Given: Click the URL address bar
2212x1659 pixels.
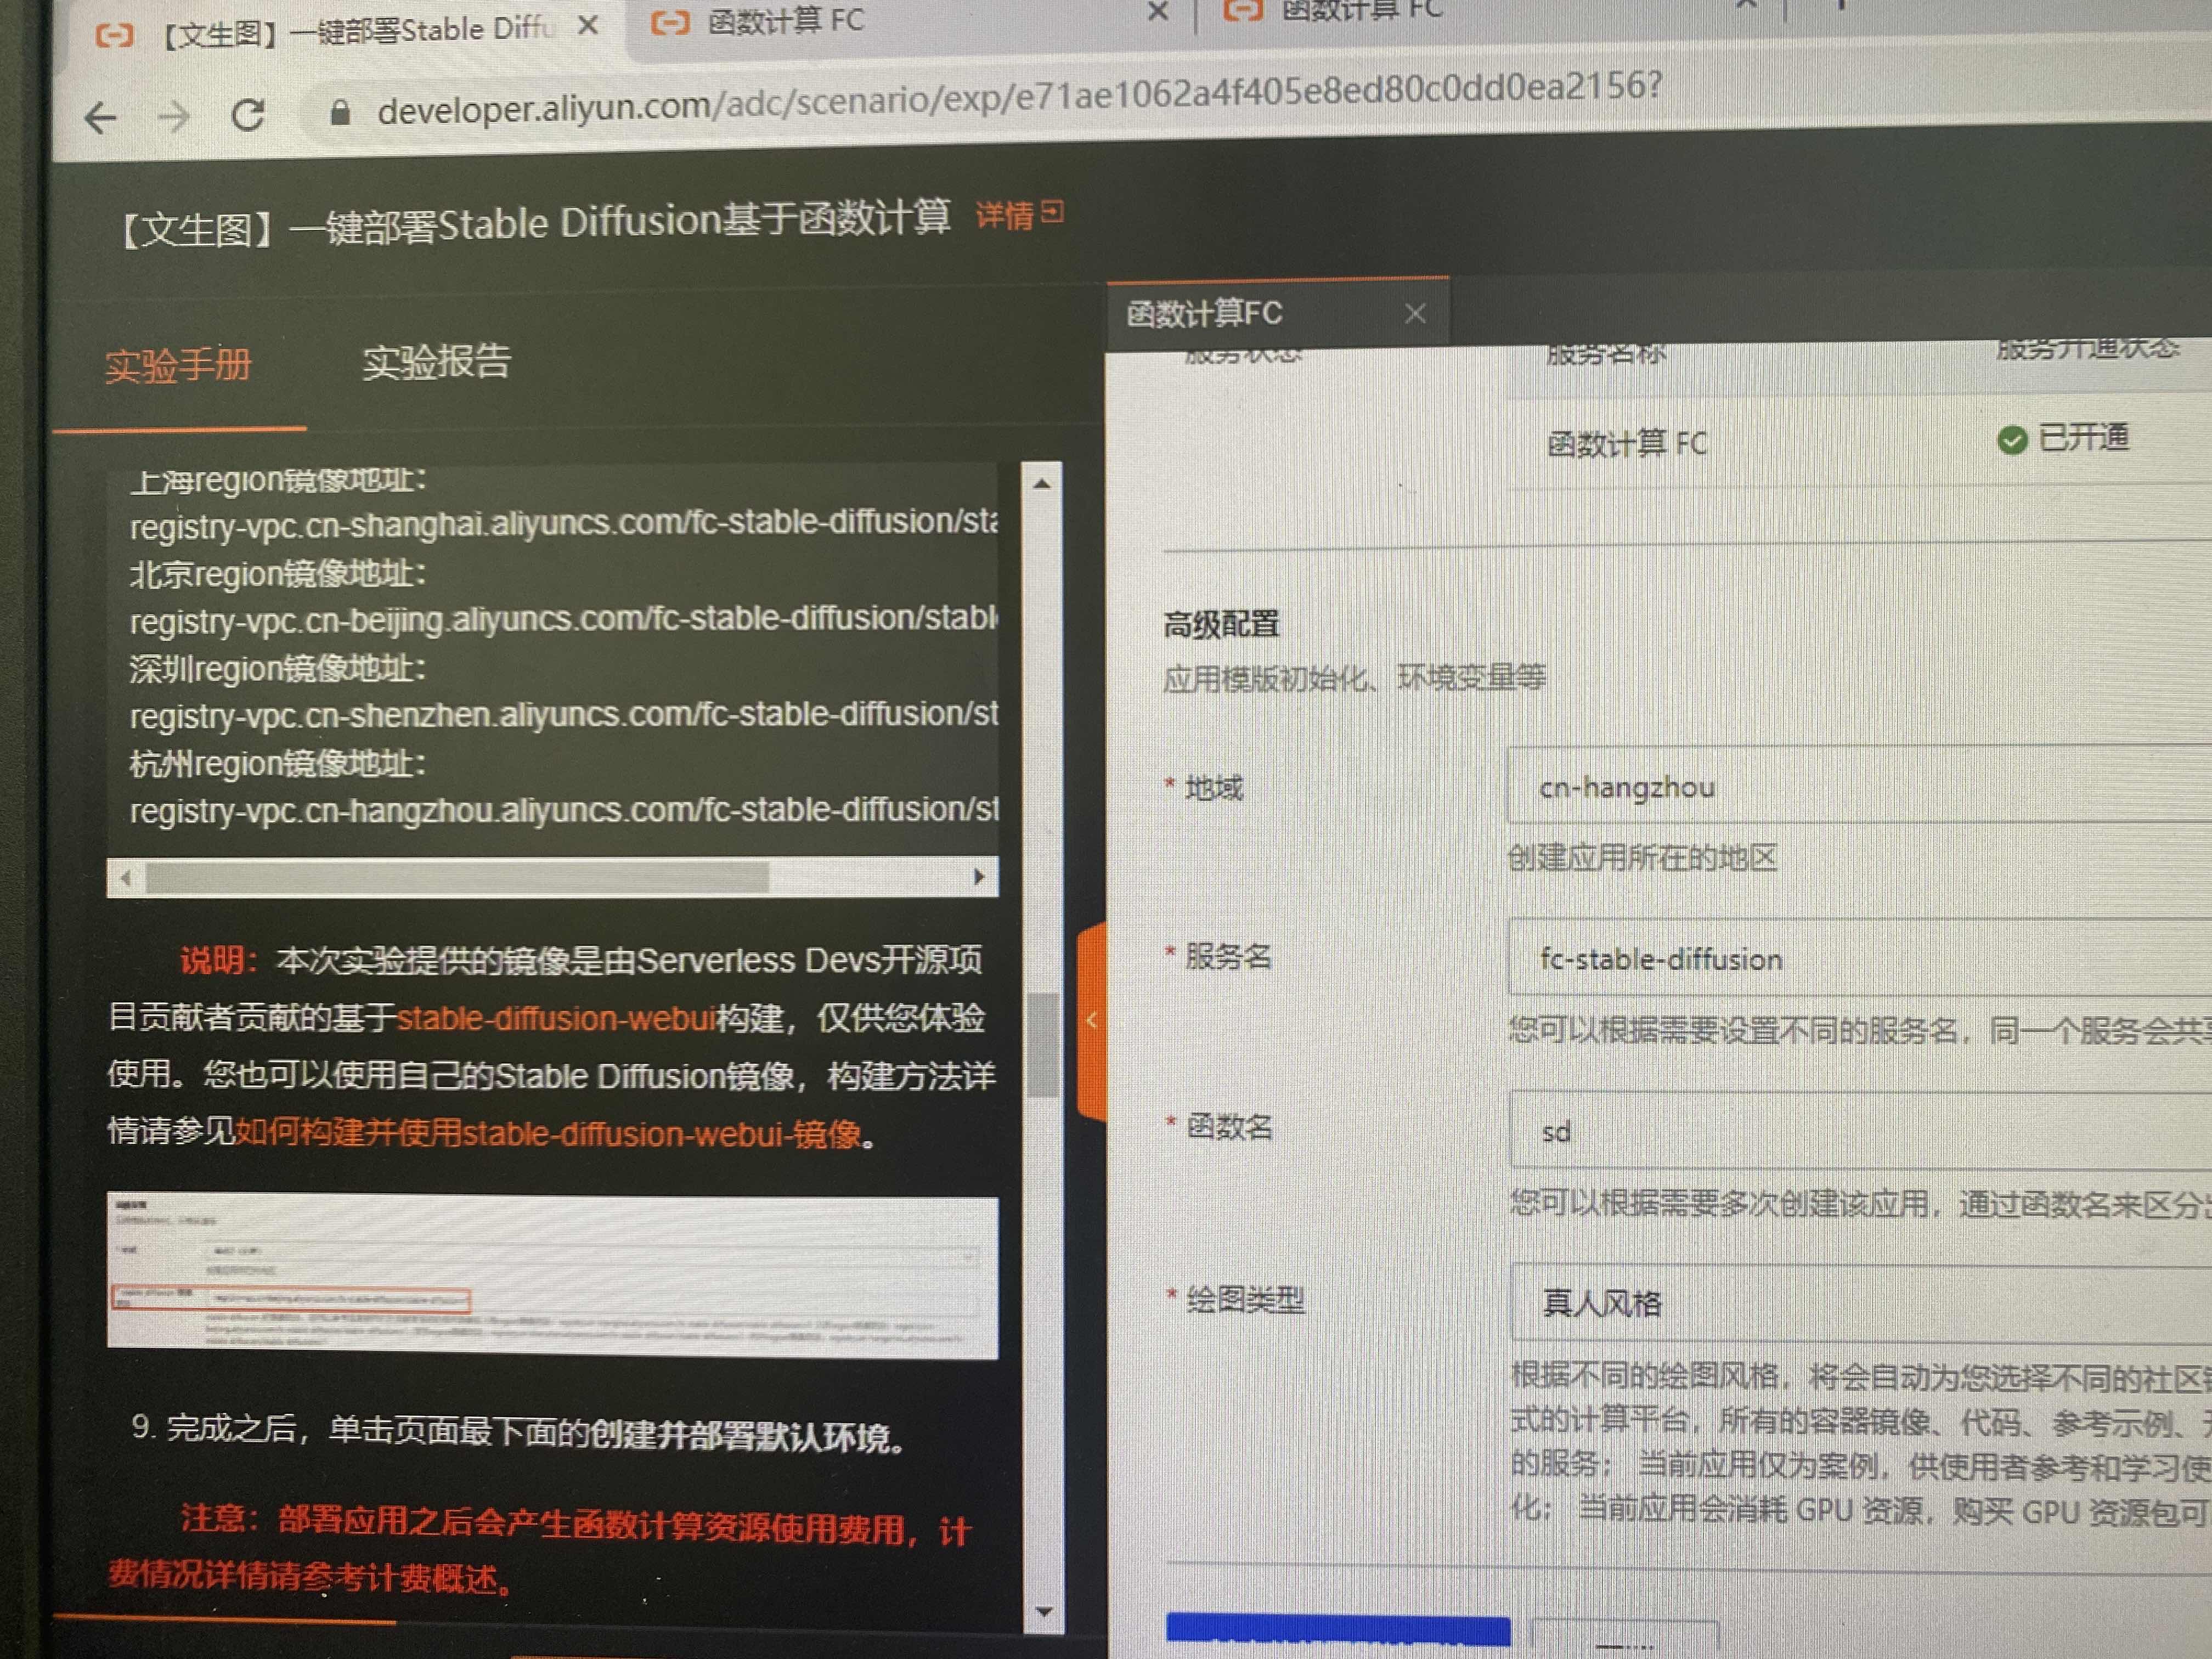Looking at the screenshot, I should pos(1019,98).
